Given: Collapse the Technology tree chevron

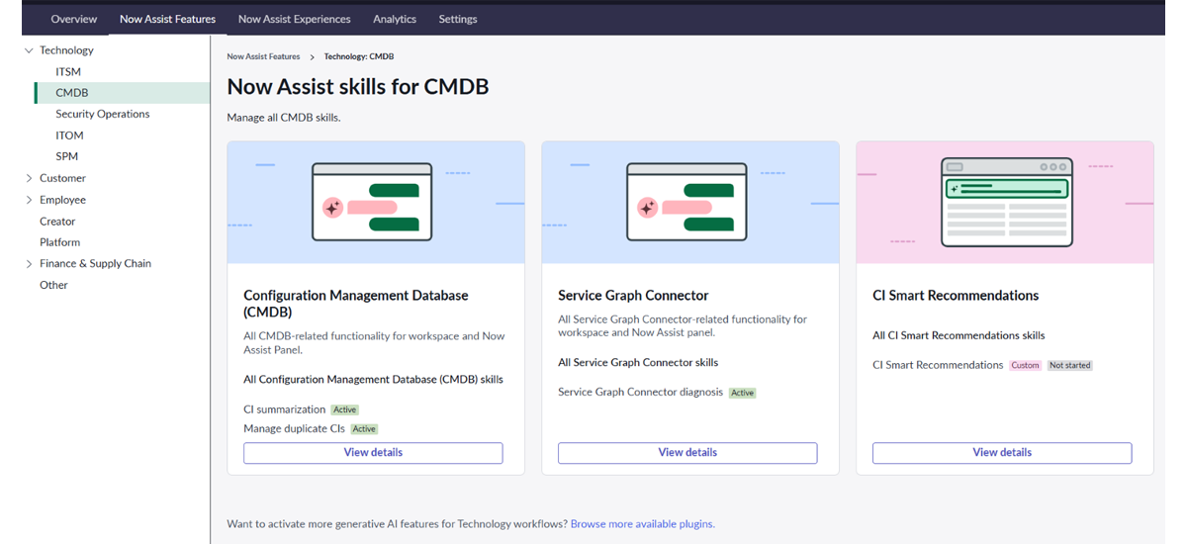Looking at the screenshot, I should click(x=29, y=50).
